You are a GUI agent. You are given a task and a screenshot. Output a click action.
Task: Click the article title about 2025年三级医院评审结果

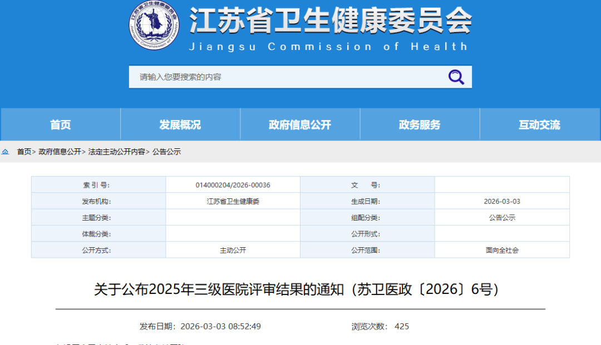(295, 289)
